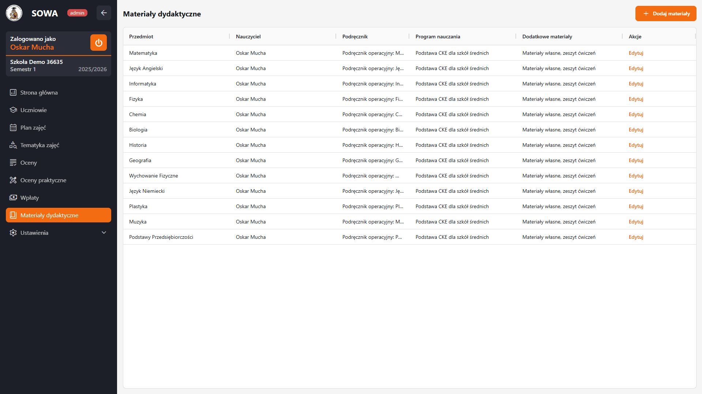Click the SOWA owl logo
Viewport: 702px width, 394px height.
tap(14, 13)
